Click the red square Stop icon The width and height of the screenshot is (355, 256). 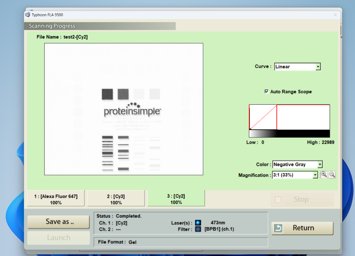[278, 200]
